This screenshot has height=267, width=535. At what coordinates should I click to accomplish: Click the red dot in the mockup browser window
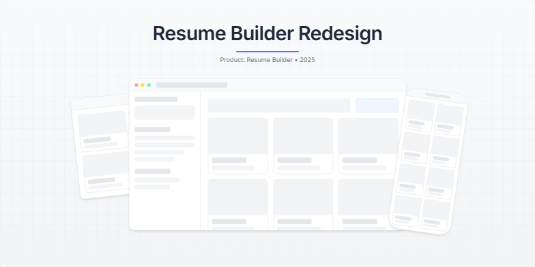[x=136, y=84]
